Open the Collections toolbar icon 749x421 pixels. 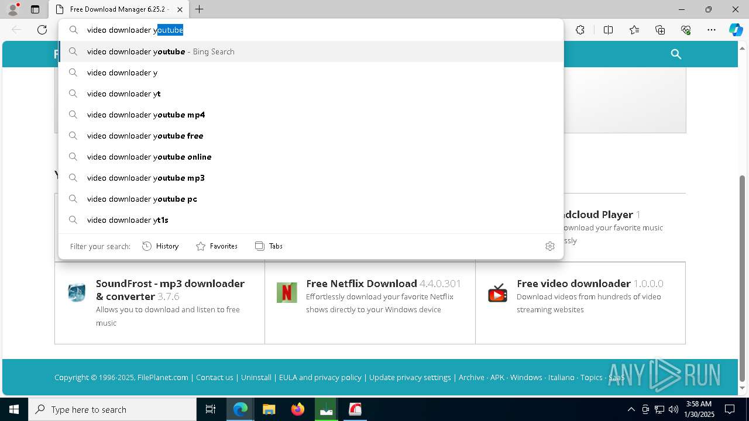(x=660, y=30)
